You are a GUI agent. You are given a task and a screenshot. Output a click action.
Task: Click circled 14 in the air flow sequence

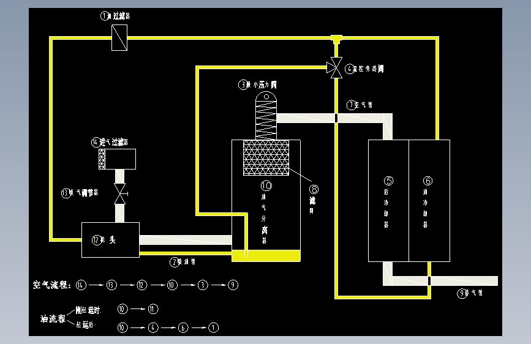(x=81, y=285)
